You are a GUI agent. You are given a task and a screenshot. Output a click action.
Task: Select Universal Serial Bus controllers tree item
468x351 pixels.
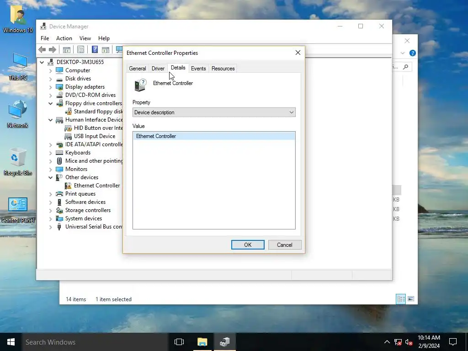(93, 227)
